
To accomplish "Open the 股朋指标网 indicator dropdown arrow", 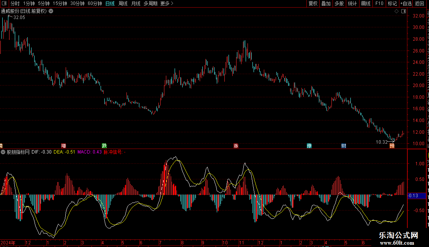I will (3, 152).
